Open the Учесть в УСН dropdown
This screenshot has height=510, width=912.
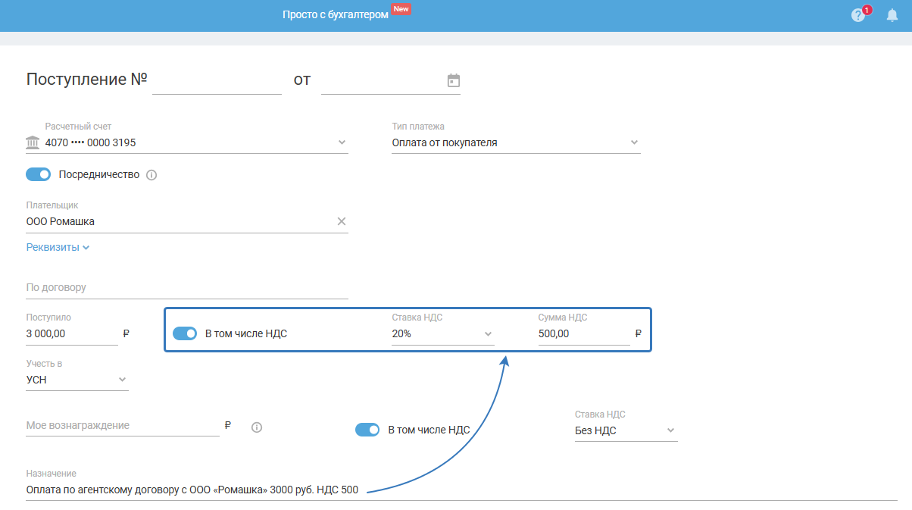(x=77, y=380)
